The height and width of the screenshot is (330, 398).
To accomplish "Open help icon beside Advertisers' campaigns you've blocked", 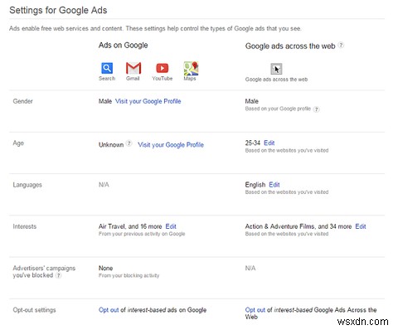I will pos(58,275).
